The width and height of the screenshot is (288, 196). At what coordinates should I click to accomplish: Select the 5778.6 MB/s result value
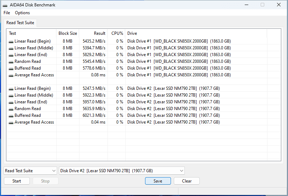pyautogui.click(x=94, y=68)
